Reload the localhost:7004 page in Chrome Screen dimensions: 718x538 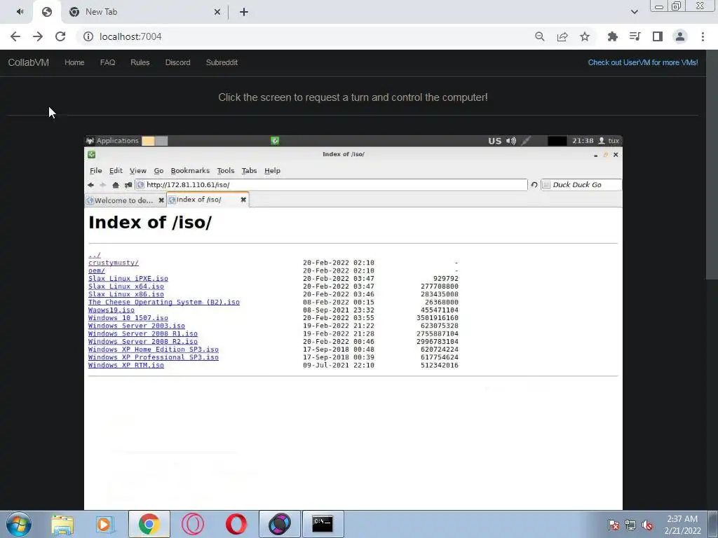click(x=60, y=36)
